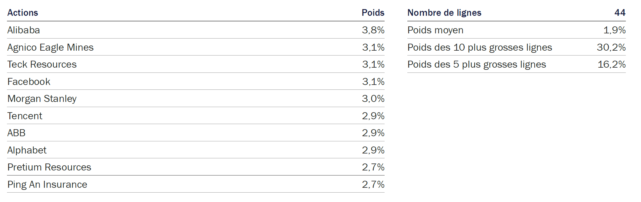
Task: Click on Pretium Resources
Action: click(x=49, y=167)
